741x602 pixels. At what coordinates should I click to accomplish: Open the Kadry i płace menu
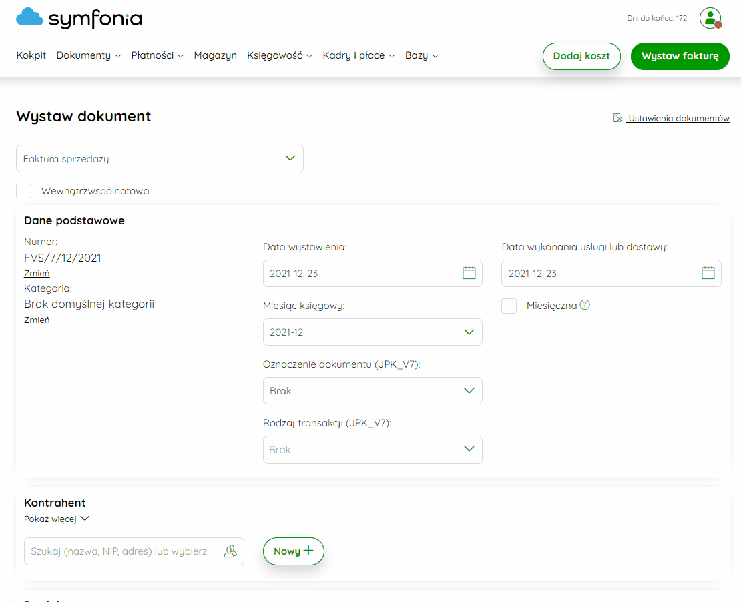[x=358, y=56]
